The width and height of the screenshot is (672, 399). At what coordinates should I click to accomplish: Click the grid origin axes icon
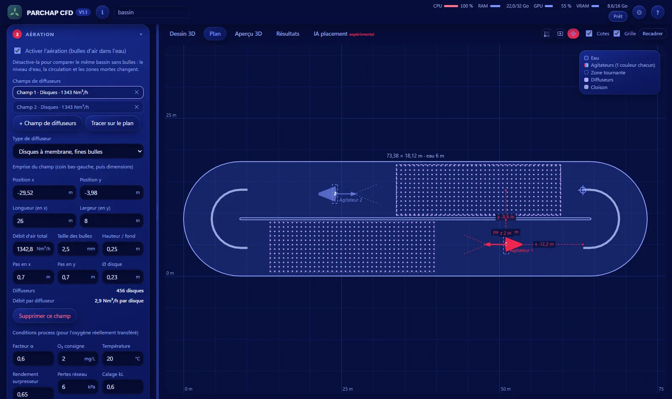coord(547,34)
